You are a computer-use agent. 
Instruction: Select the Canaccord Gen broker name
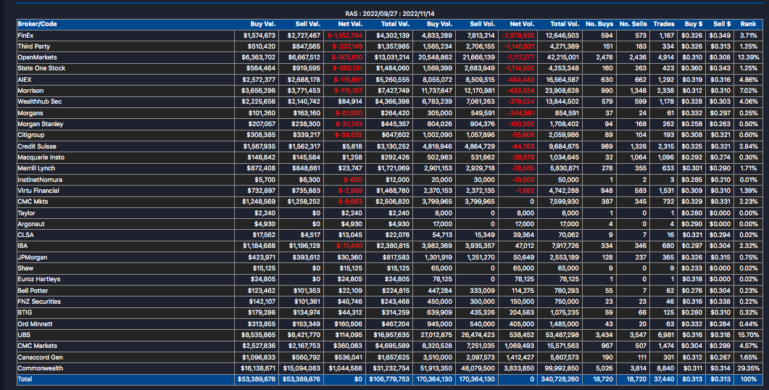(x=40, y=357)
